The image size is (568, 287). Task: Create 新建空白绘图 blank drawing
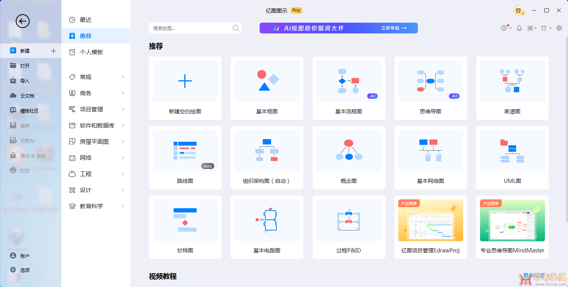(x=185, y=88)
